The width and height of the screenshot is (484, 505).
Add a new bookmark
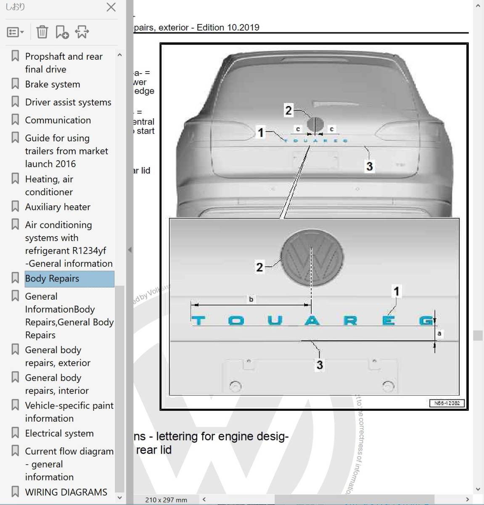coord(62,32)
